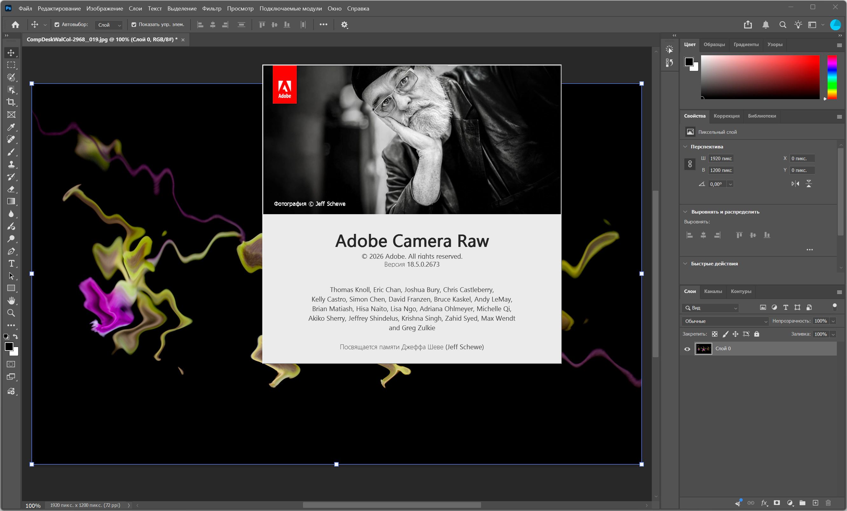The width and height of the screenshot is (847, 511).
Task: Select the Dodge tool
Action: click(11, 238)
